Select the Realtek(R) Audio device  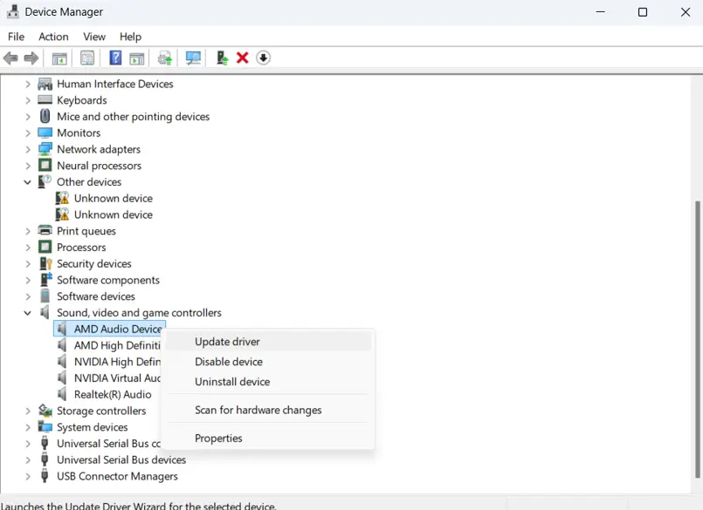pos(113,394)
